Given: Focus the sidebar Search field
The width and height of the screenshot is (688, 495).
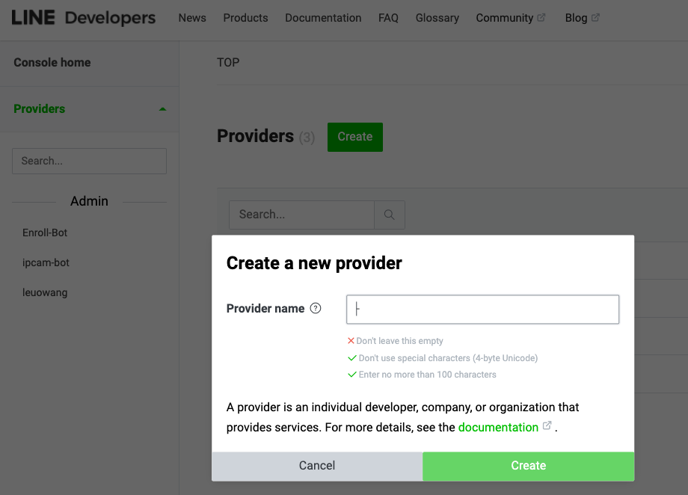Looking at the screenshot, I should [89, 161].
